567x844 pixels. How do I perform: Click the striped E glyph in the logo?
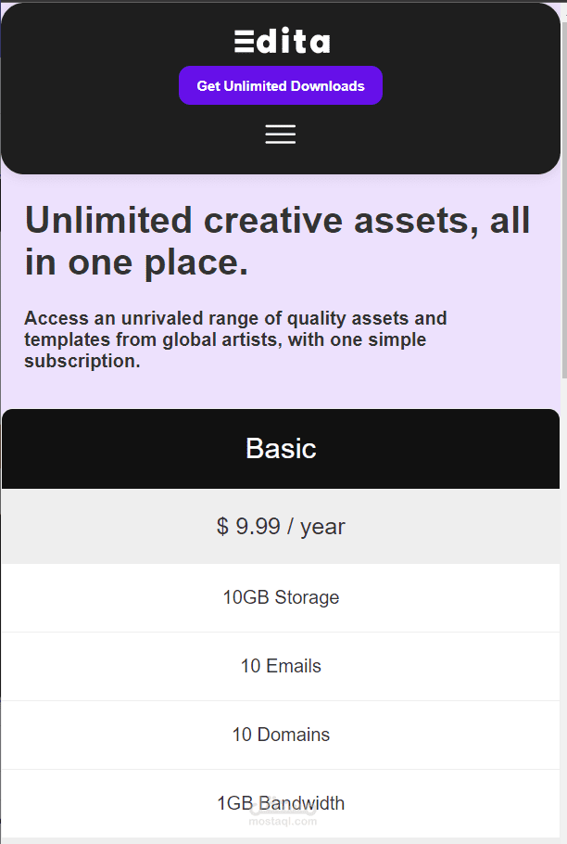pyautogui.click(x=245, y=42)
